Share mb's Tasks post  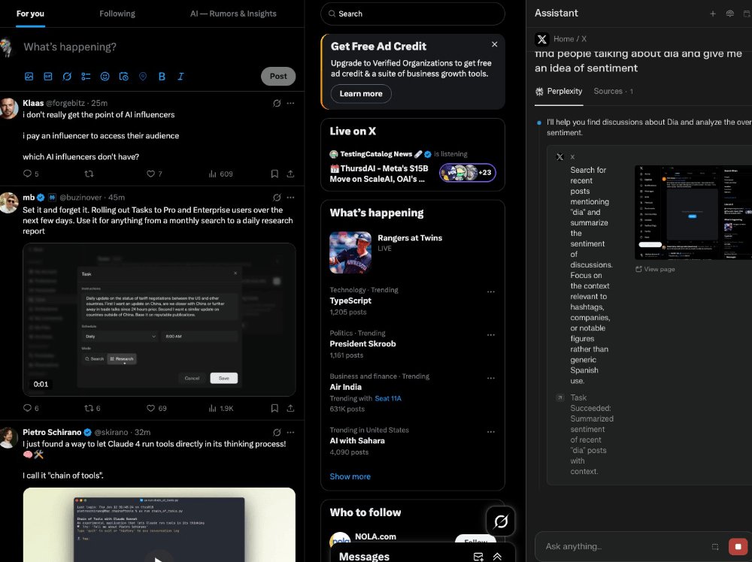click(x=290, y=408)
